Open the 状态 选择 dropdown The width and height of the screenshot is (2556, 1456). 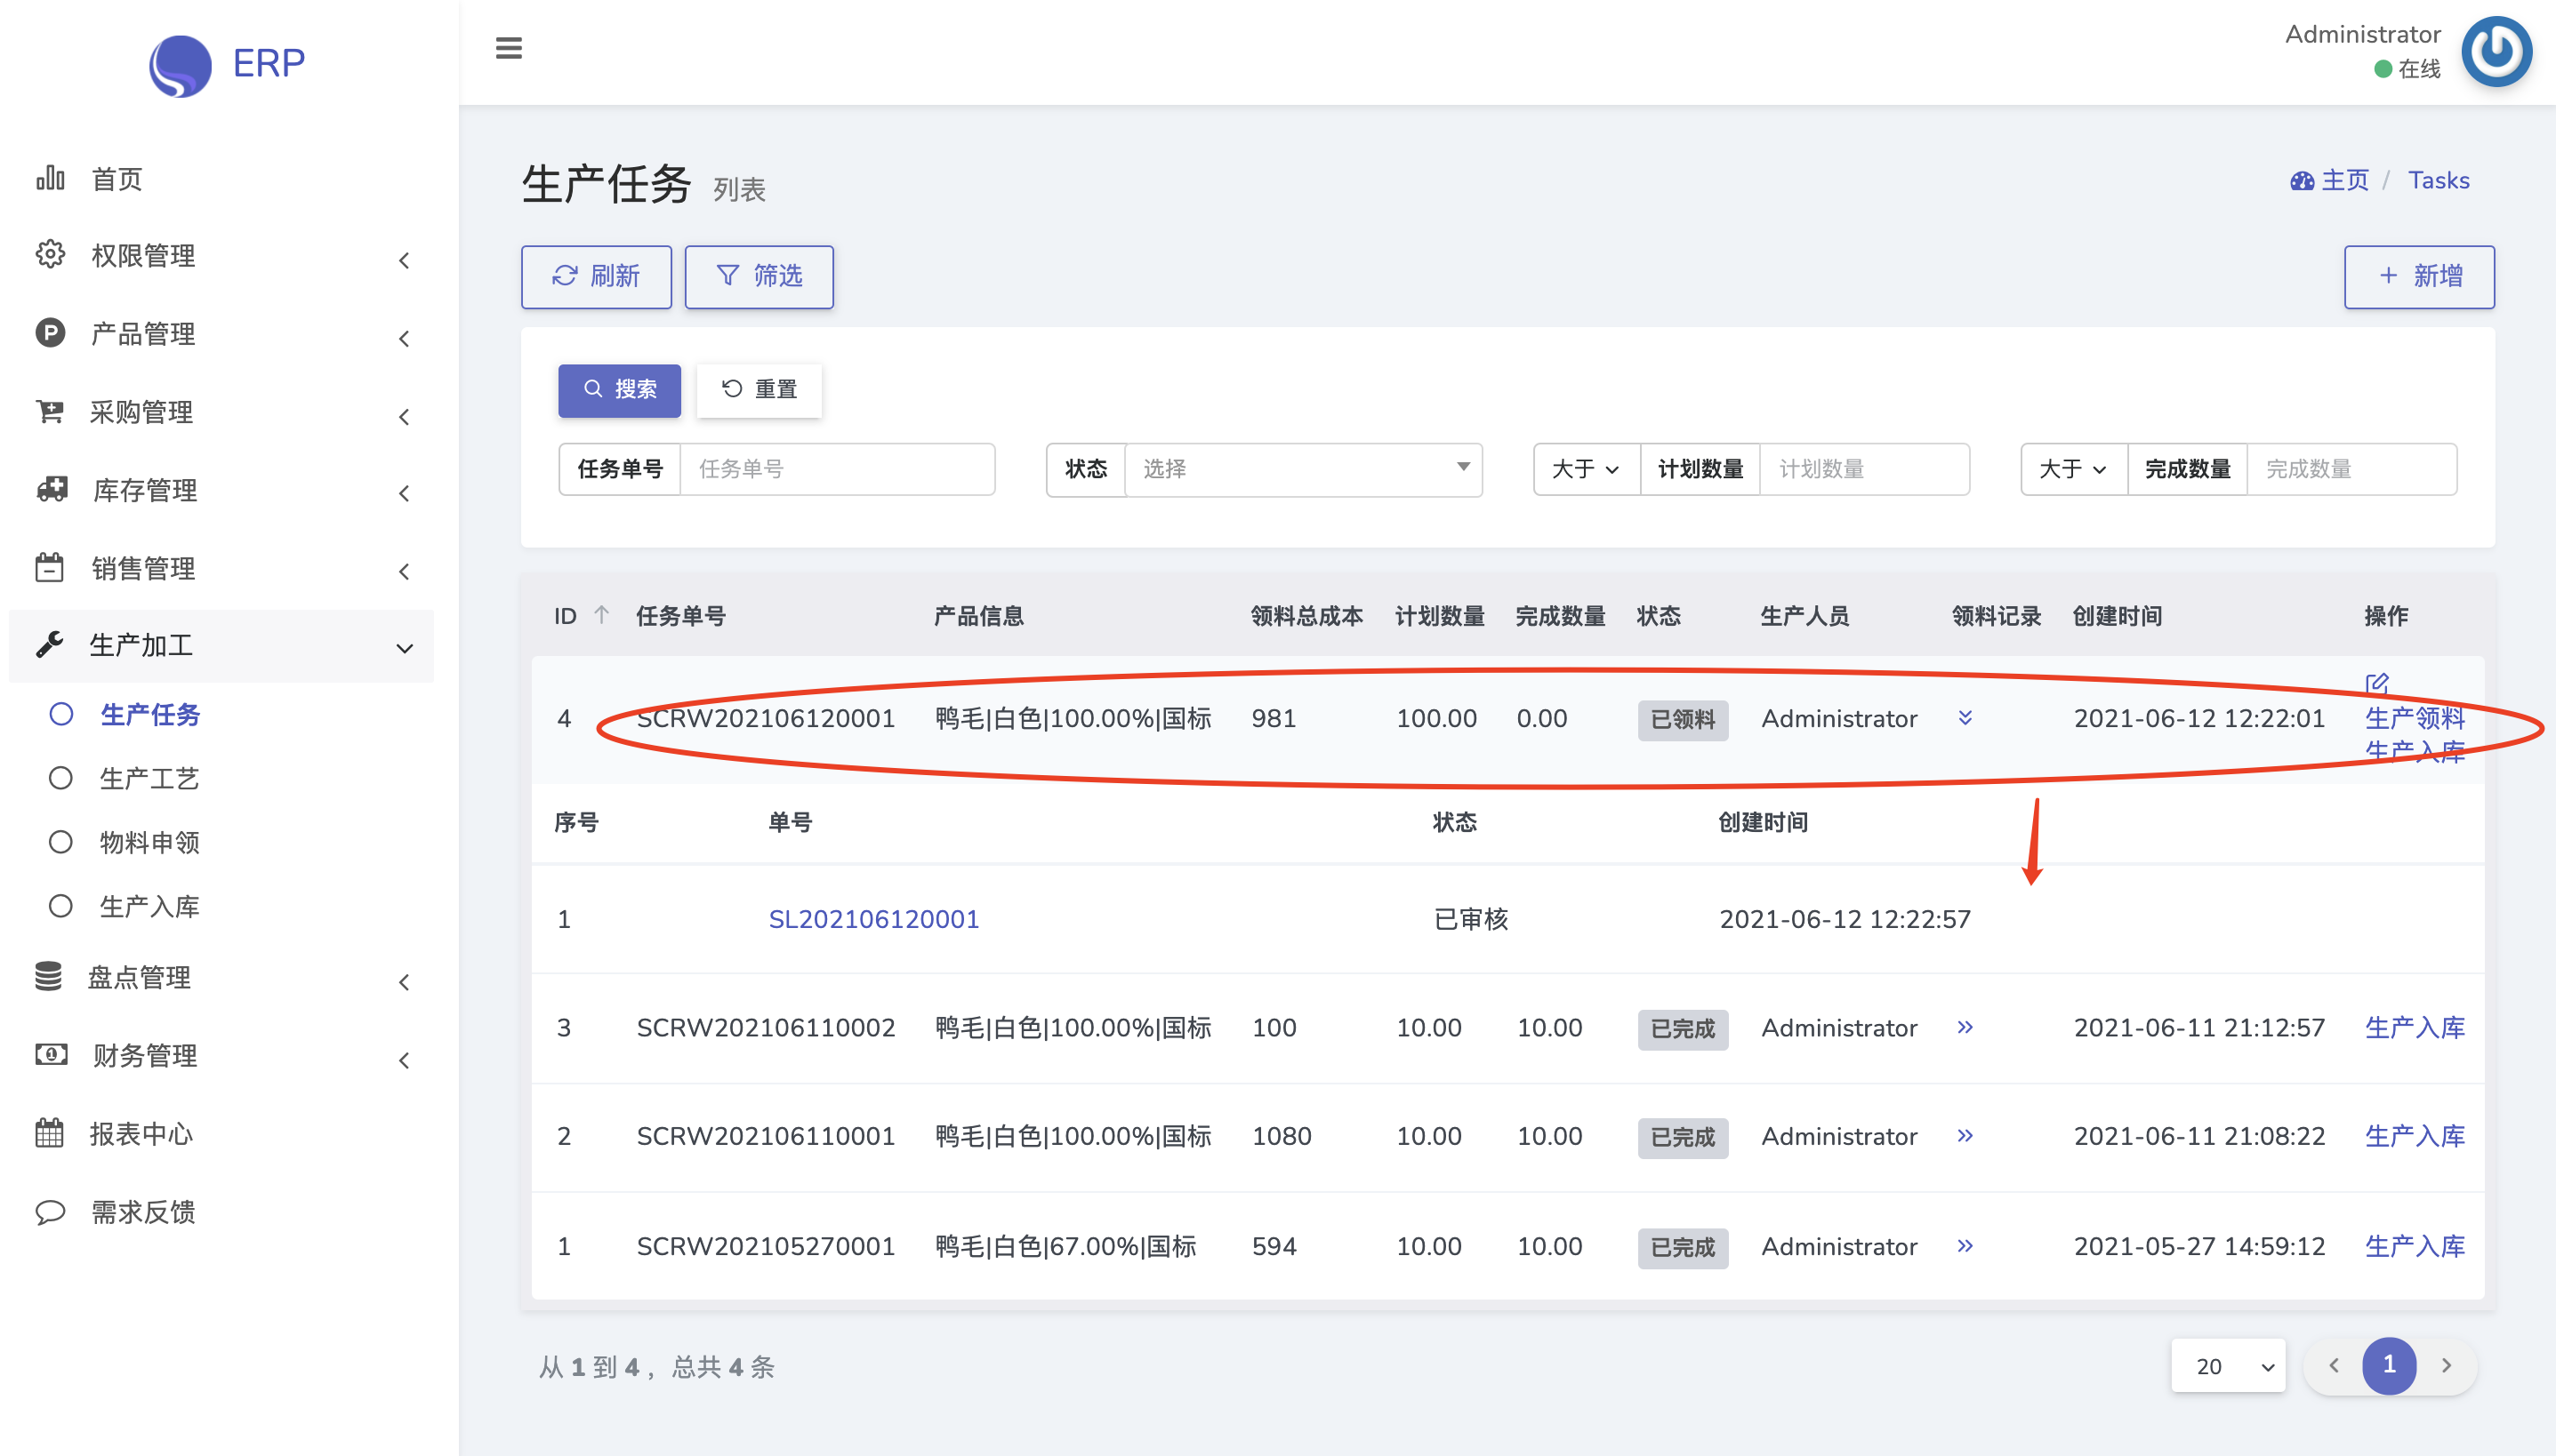(x=1301, y=469)
